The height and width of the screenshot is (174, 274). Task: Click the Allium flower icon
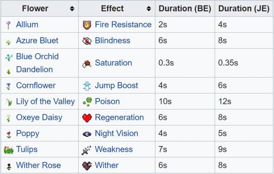tap(8, 25)
